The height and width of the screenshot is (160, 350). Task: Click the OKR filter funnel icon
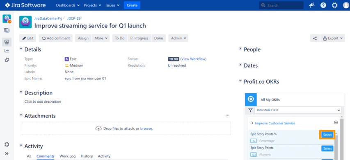(x=250, y=110)
